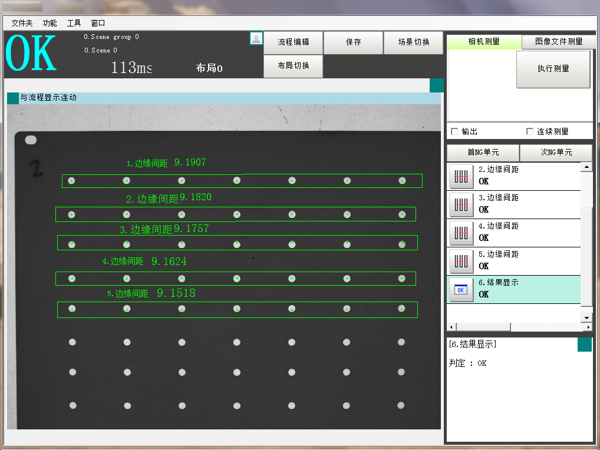Select unit 2 边缘间距 measurement icon
This screenshot has width=600, height=450.
tap(461, 176)
